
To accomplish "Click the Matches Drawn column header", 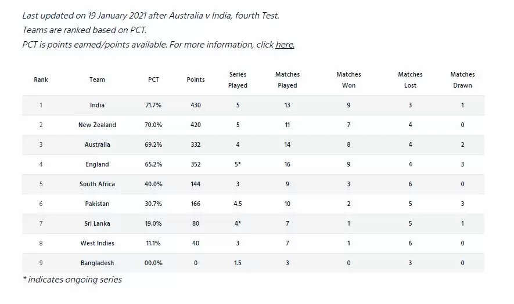I will click(462, 79).
